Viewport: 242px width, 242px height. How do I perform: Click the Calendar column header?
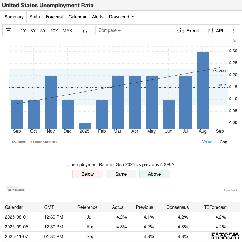[14, 207]
